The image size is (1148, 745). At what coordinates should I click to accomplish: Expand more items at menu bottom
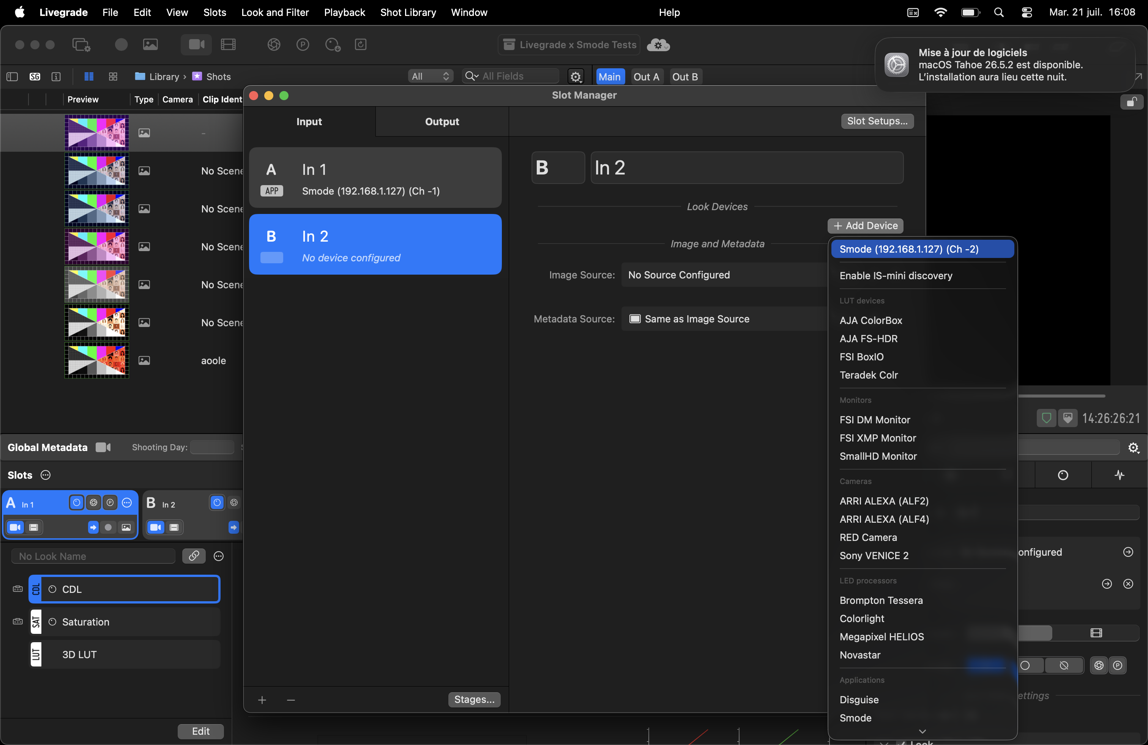coord(922,731)
